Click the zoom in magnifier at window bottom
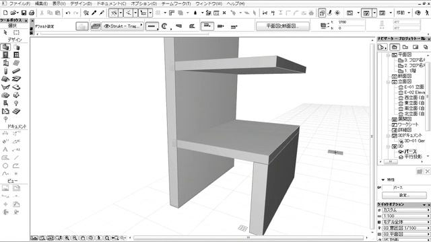 [x=67, y=238]
